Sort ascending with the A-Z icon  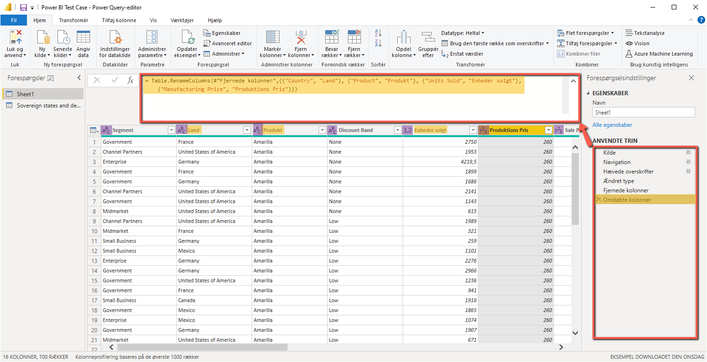click(x=378, y=33)
